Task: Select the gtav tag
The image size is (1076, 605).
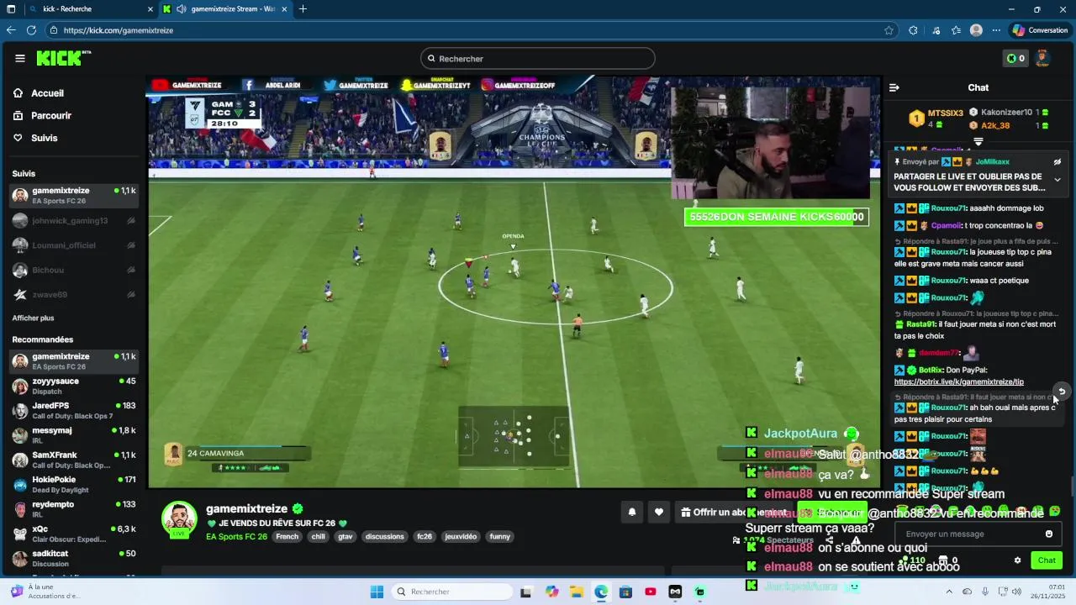Action: pyautogui.click(x=345, y=536)
